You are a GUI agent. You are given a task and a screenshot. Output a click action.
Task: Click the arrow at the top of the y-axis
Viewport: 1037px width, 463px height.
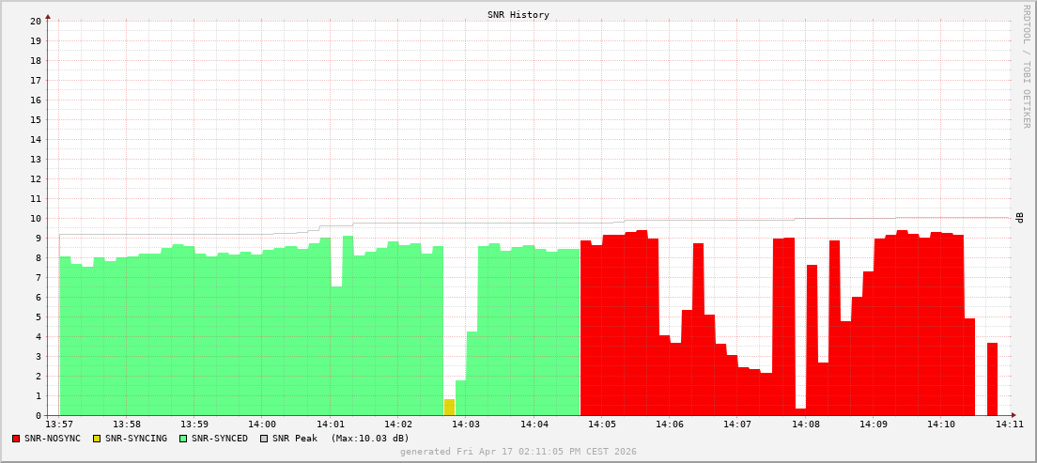[48, 16]
